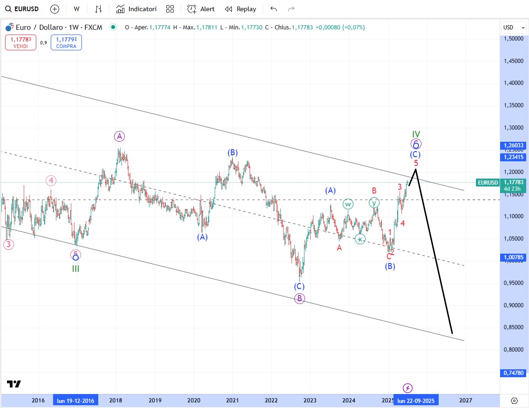Click the lun 19-12-2016 date marker
The image size is (529, 408).
pos(75,401)
